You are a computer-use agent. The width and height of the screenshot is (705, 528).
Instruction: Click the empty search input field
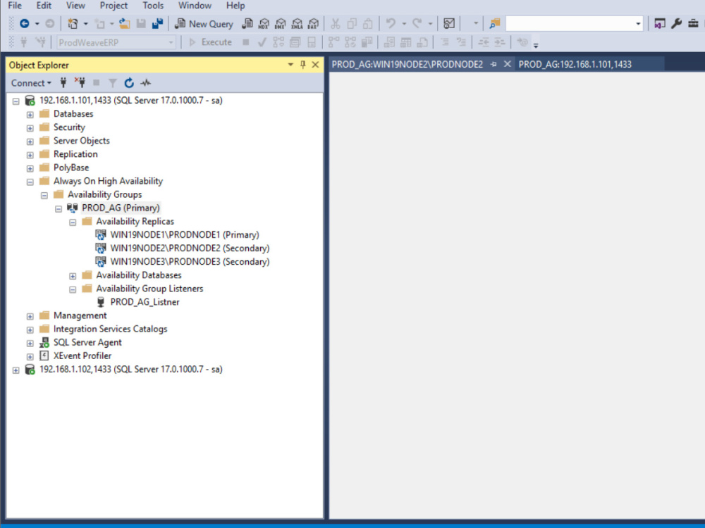coord(569,24)
